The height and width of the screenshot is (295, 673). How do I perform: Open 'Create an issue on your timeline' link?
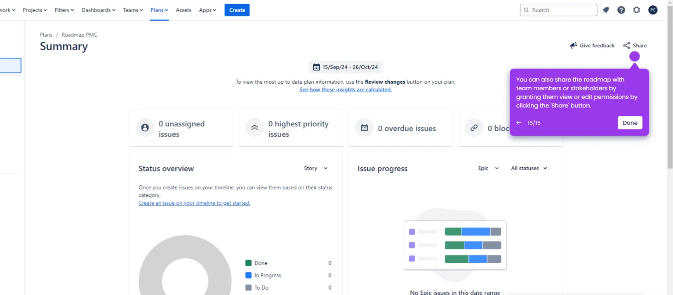(194, 203)
